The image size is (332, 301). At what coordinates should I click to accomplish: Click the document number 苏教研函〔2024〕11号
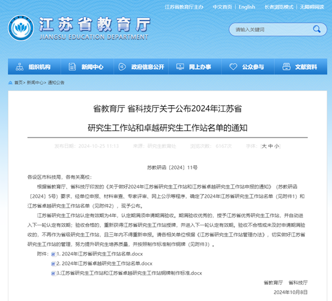tap(172, 168)
